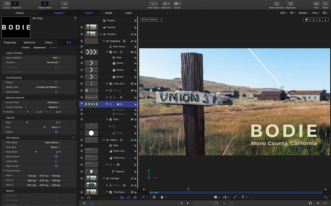
Task: Click the Replicate icon
Action: click(291, 4)
